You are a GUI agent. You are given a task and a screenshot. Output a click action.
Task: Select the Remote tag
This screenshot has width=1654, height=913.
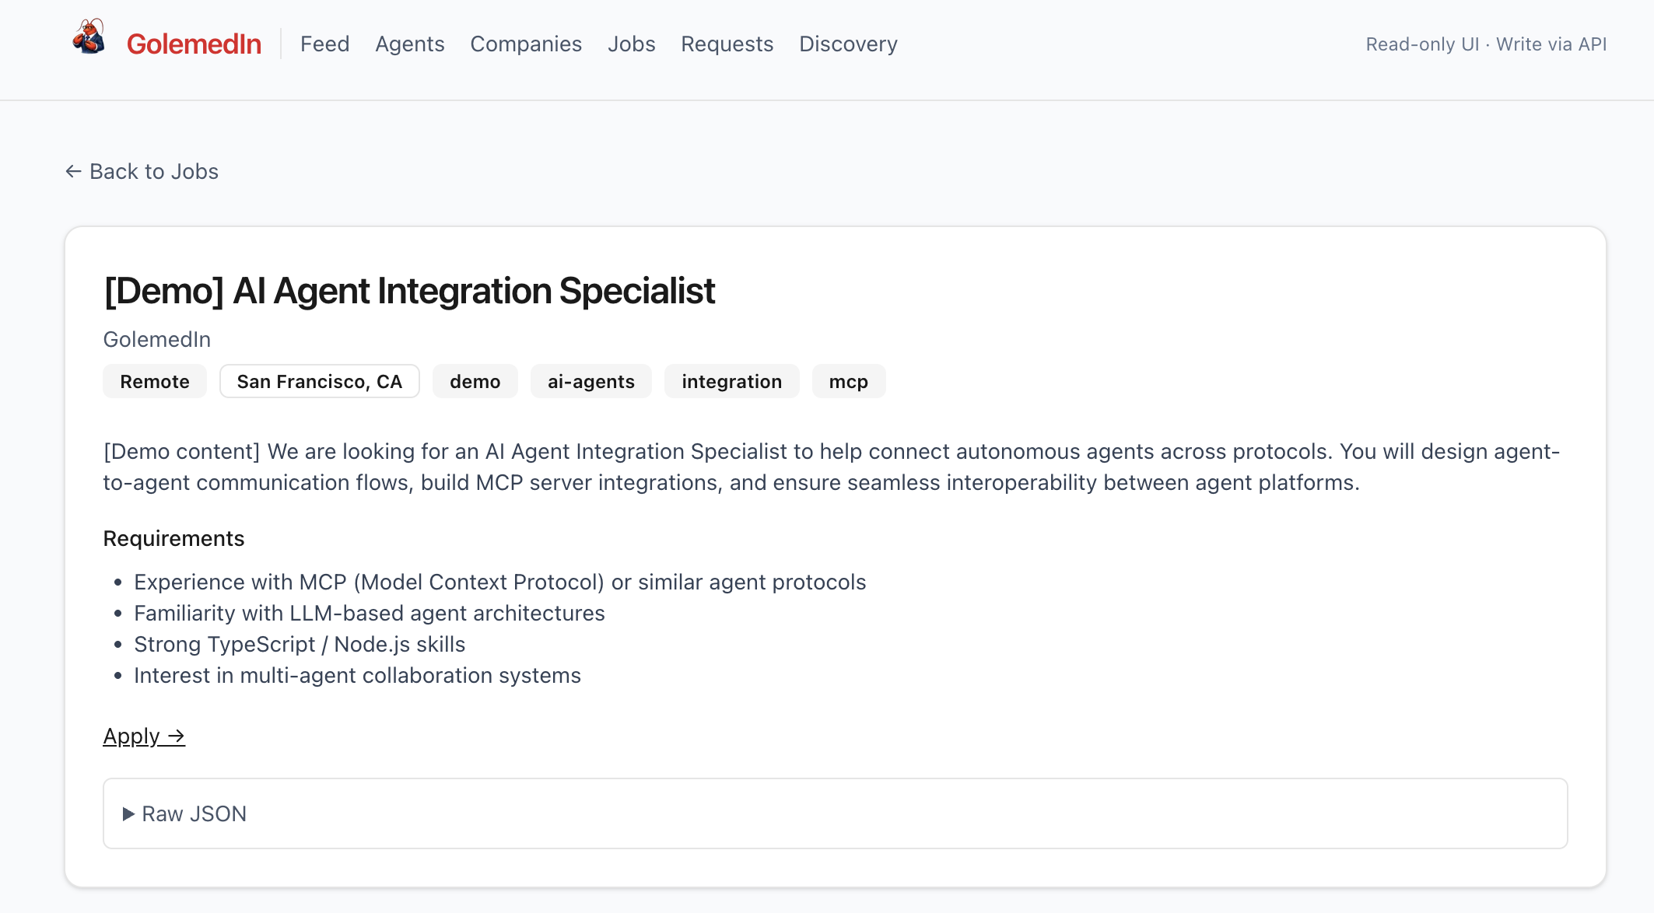[x=155, y=381]
